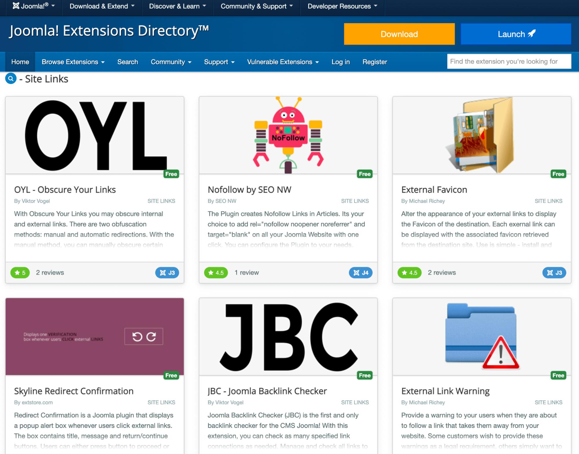The image size is (579, 454).
Task: Open the External Link Warning title
Action: point(445,391)
